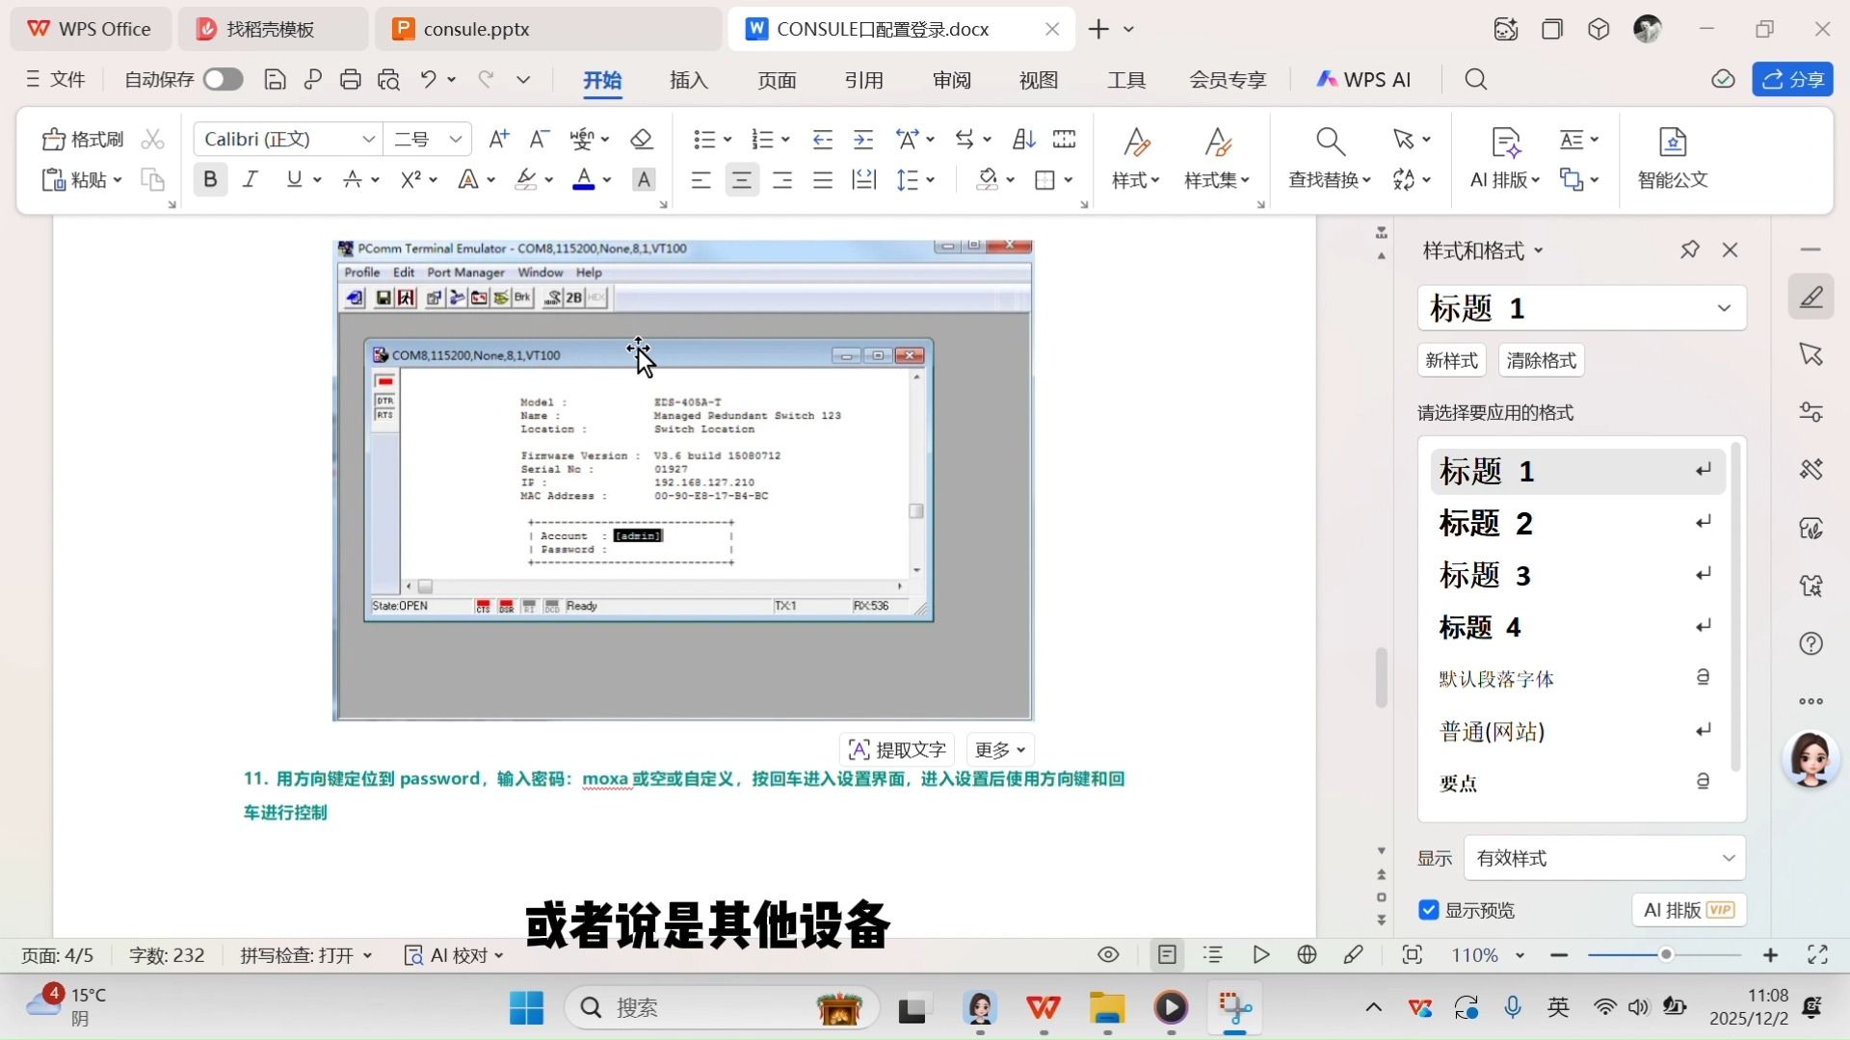1850x1040 pixels.
Task: Open the search magnifier in ribbon tabs
Action: tap(1476, 80)
